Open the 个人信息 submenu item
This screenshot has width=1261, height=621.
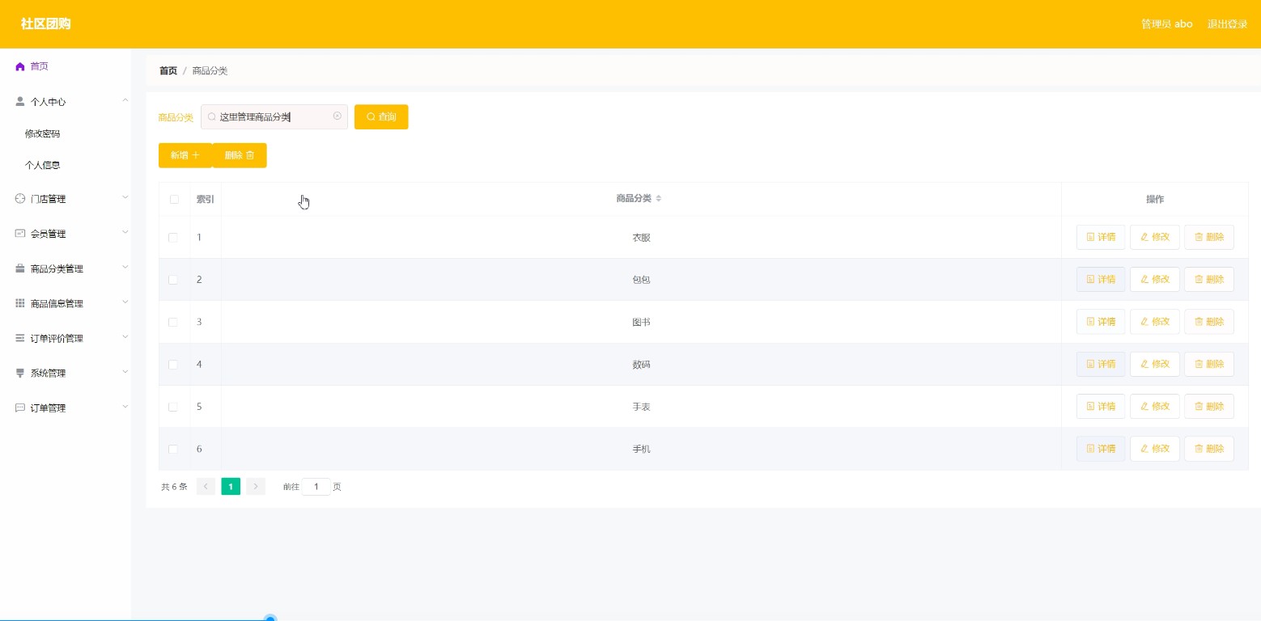(x=66, y=165)
